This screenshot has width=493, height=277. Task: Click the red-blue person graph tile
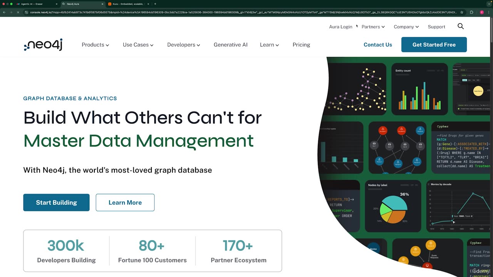pos(397,147)
